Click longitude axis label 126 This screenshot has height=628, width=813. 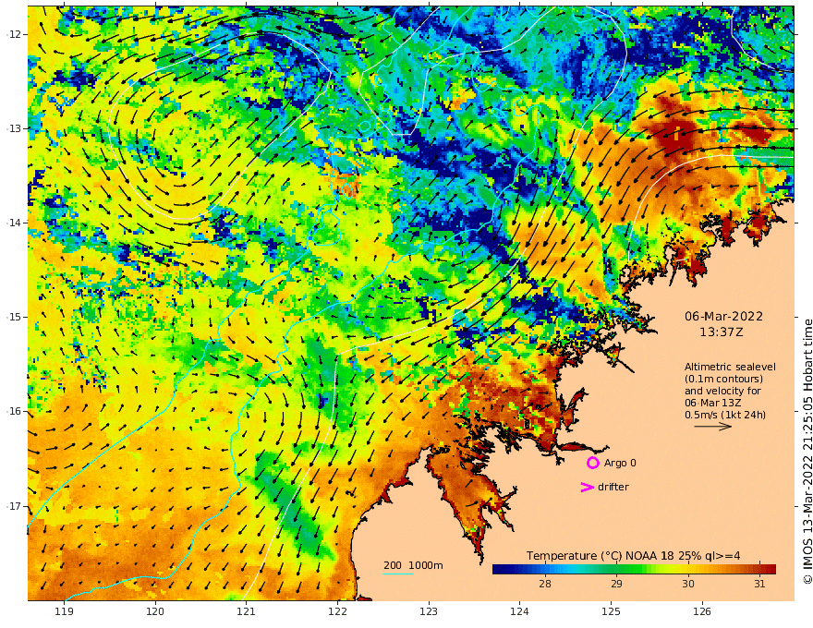click(702, 611)
